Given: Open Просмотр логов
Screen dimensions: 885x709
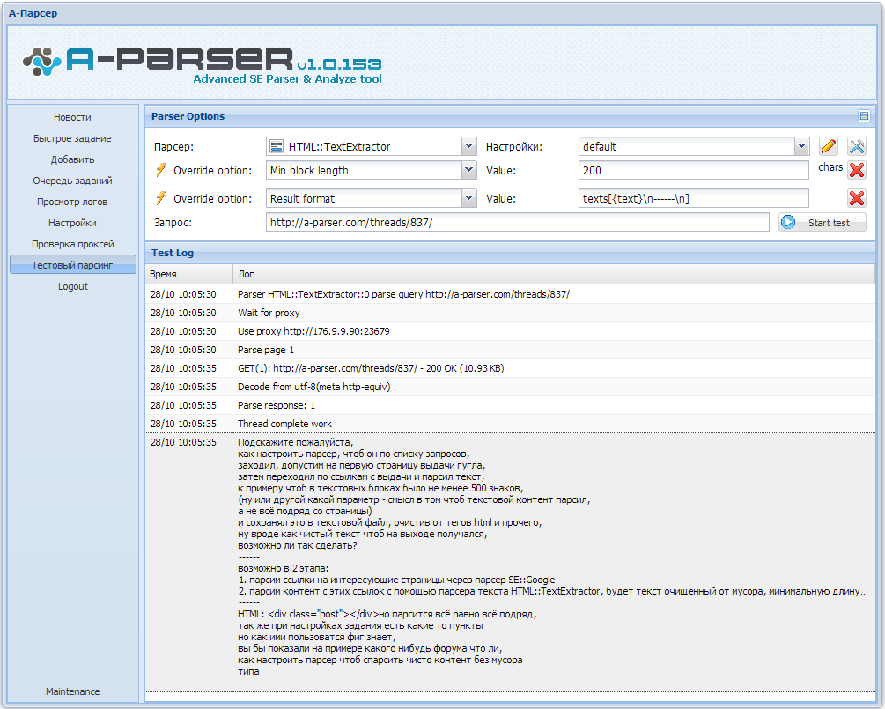Looking at the screenshot, I should point(73,202).
